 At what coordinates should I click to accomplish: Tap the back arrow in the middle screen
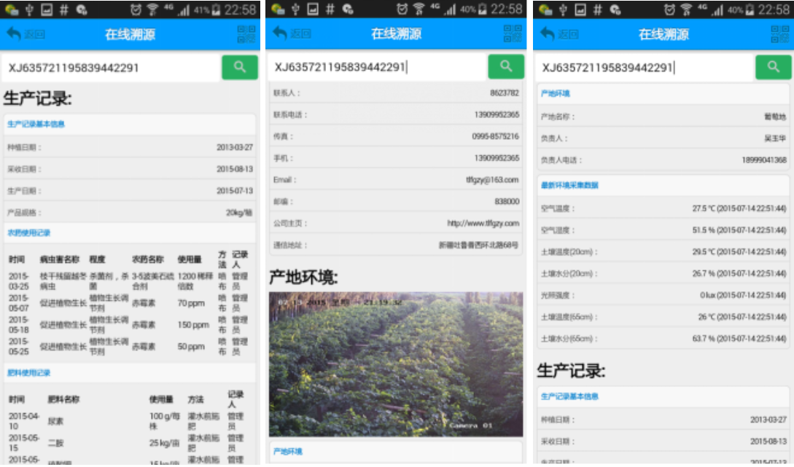(280, 34)
